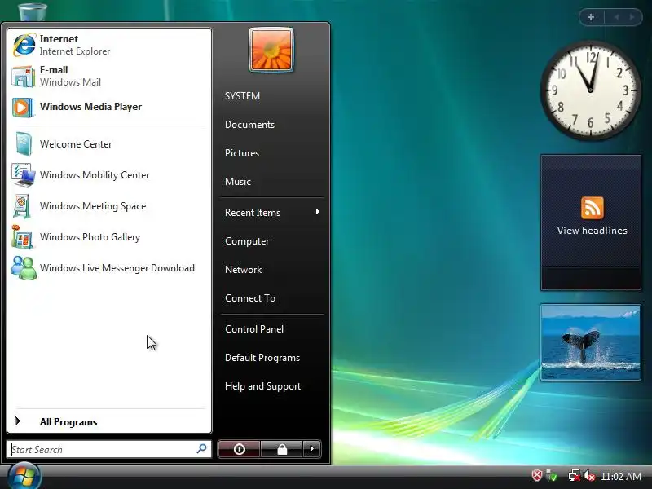The height and width of the screenshot is (489, 652).
Task: Click the magnifier icon in Start Search
Action: (x=201, y=449)
